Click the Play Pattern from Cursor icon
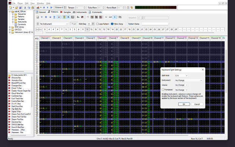The image size is (235, 147). tap(42, 17)
